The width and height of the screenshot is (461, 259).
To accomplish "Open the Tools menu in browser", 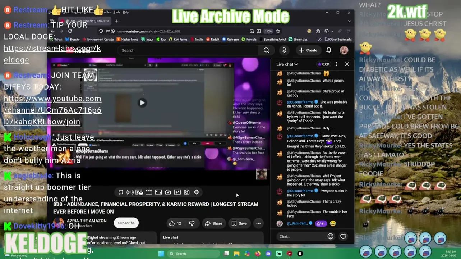I will [x=117, y=12].
